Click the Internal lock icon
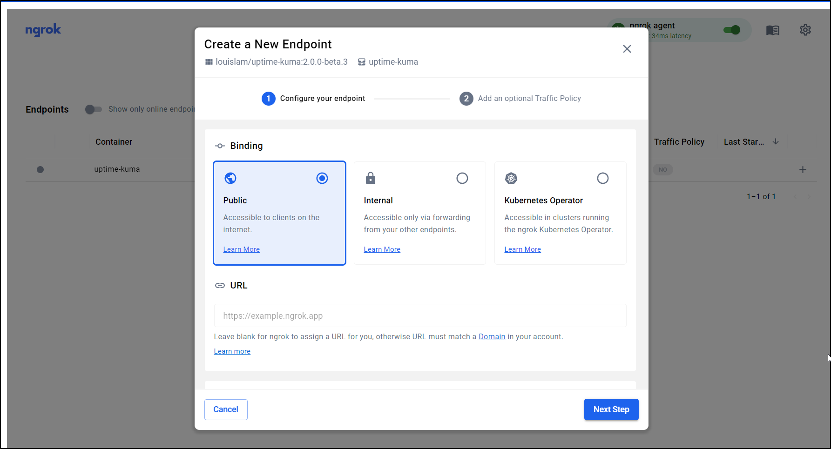831x449 pixels. click(x=371, y=178)
